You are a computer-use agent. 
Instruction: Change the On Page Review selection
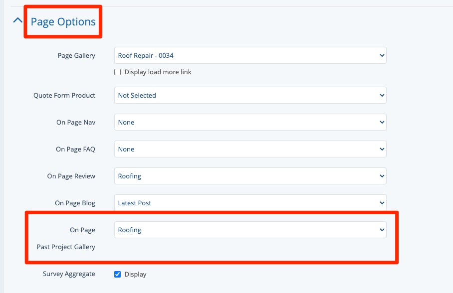pyautogui.click(x=250, y=176)
